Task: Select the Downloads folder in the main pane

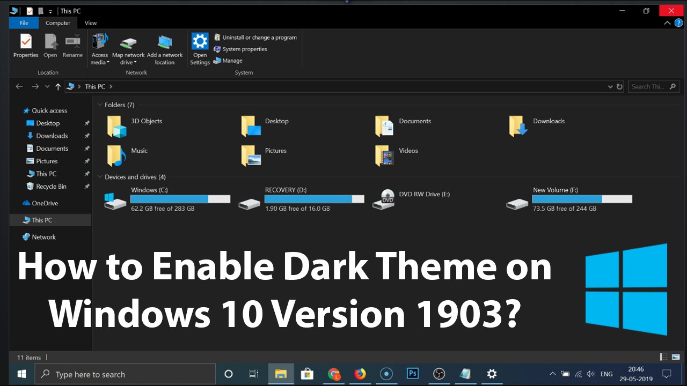Action: coord(537,127)
